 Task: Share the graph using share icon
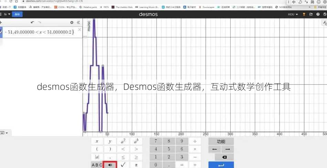click(x=311, y=14)
